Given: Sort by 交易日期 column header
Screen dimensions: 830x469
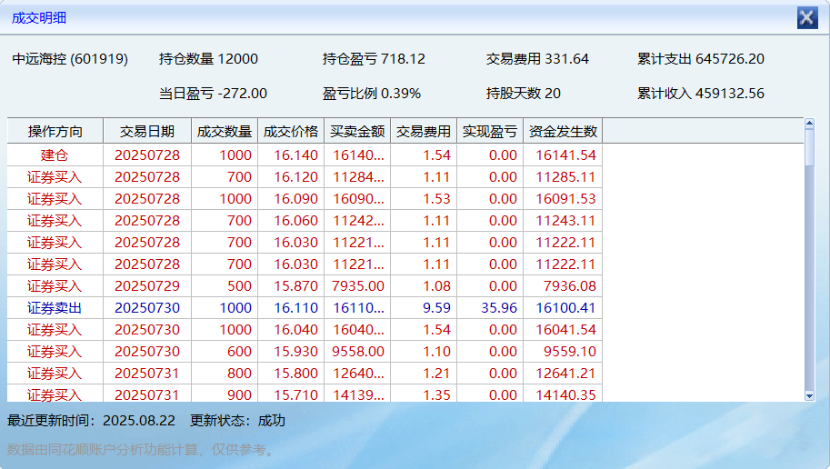Looking at the screenshot, I should click(147, 131).
